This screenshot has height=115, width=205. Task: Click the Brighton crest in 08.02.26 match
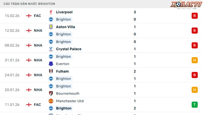pyautogui.click(x=51, y=42)
